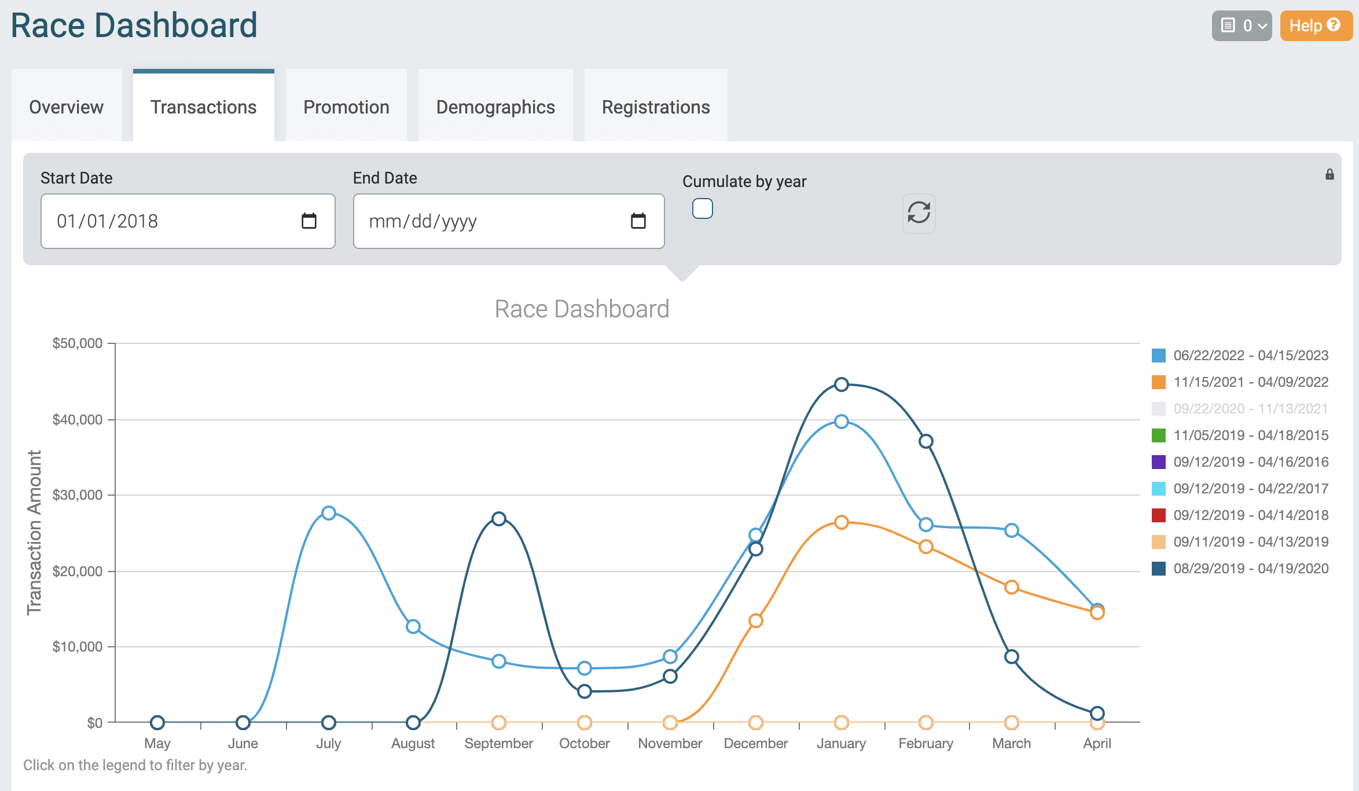The height and width of the screenshot is (791, 1359).
Task: Click the refresh data icon
Action: coord(919,214)
